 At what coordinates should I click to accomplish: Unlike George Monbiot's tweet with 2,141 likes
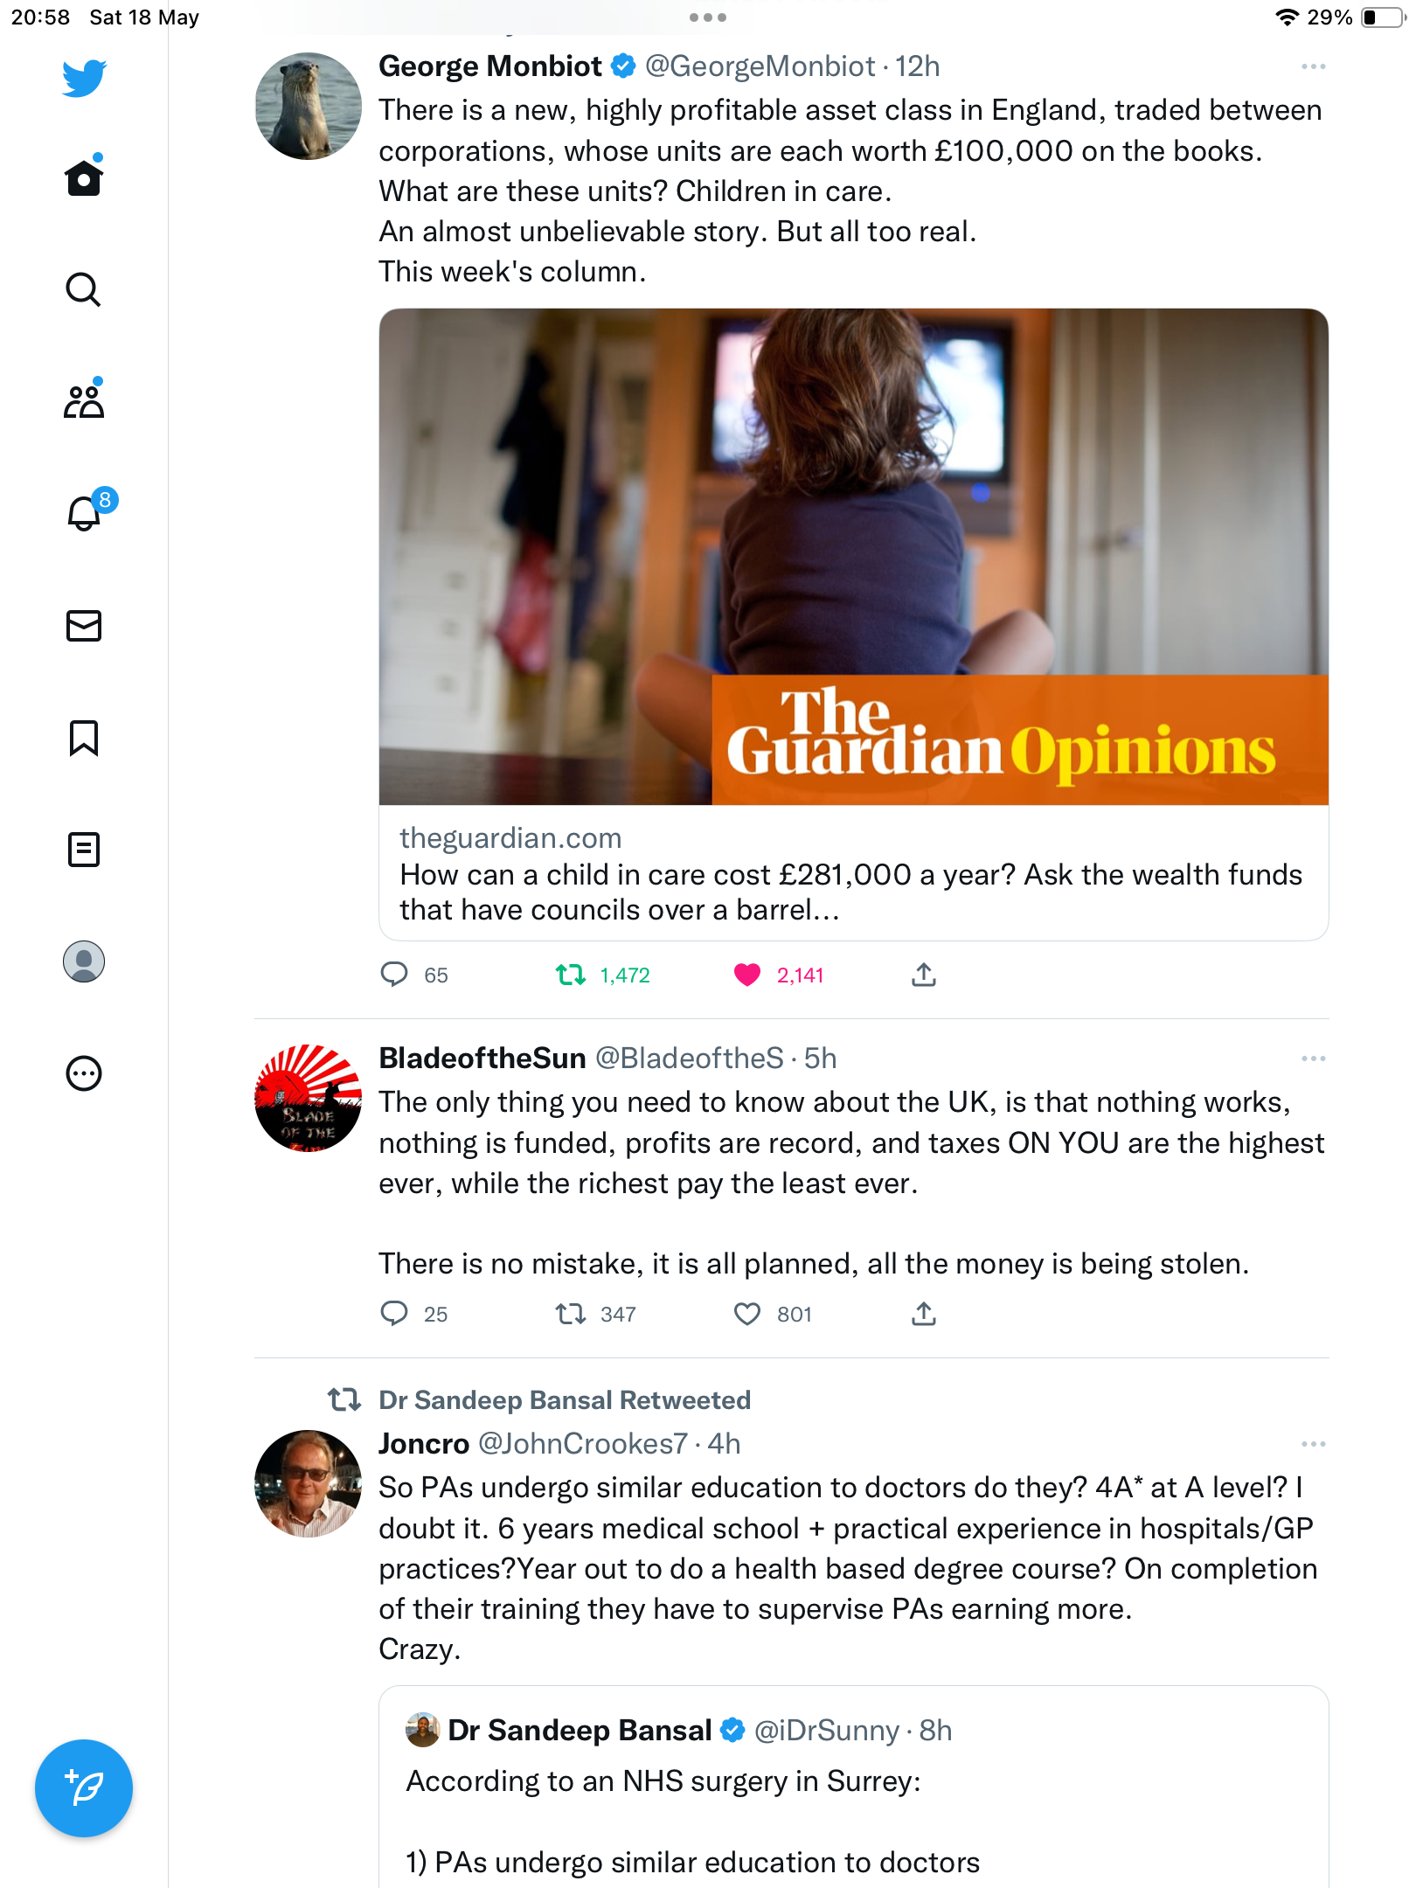(x=747, y=975)
